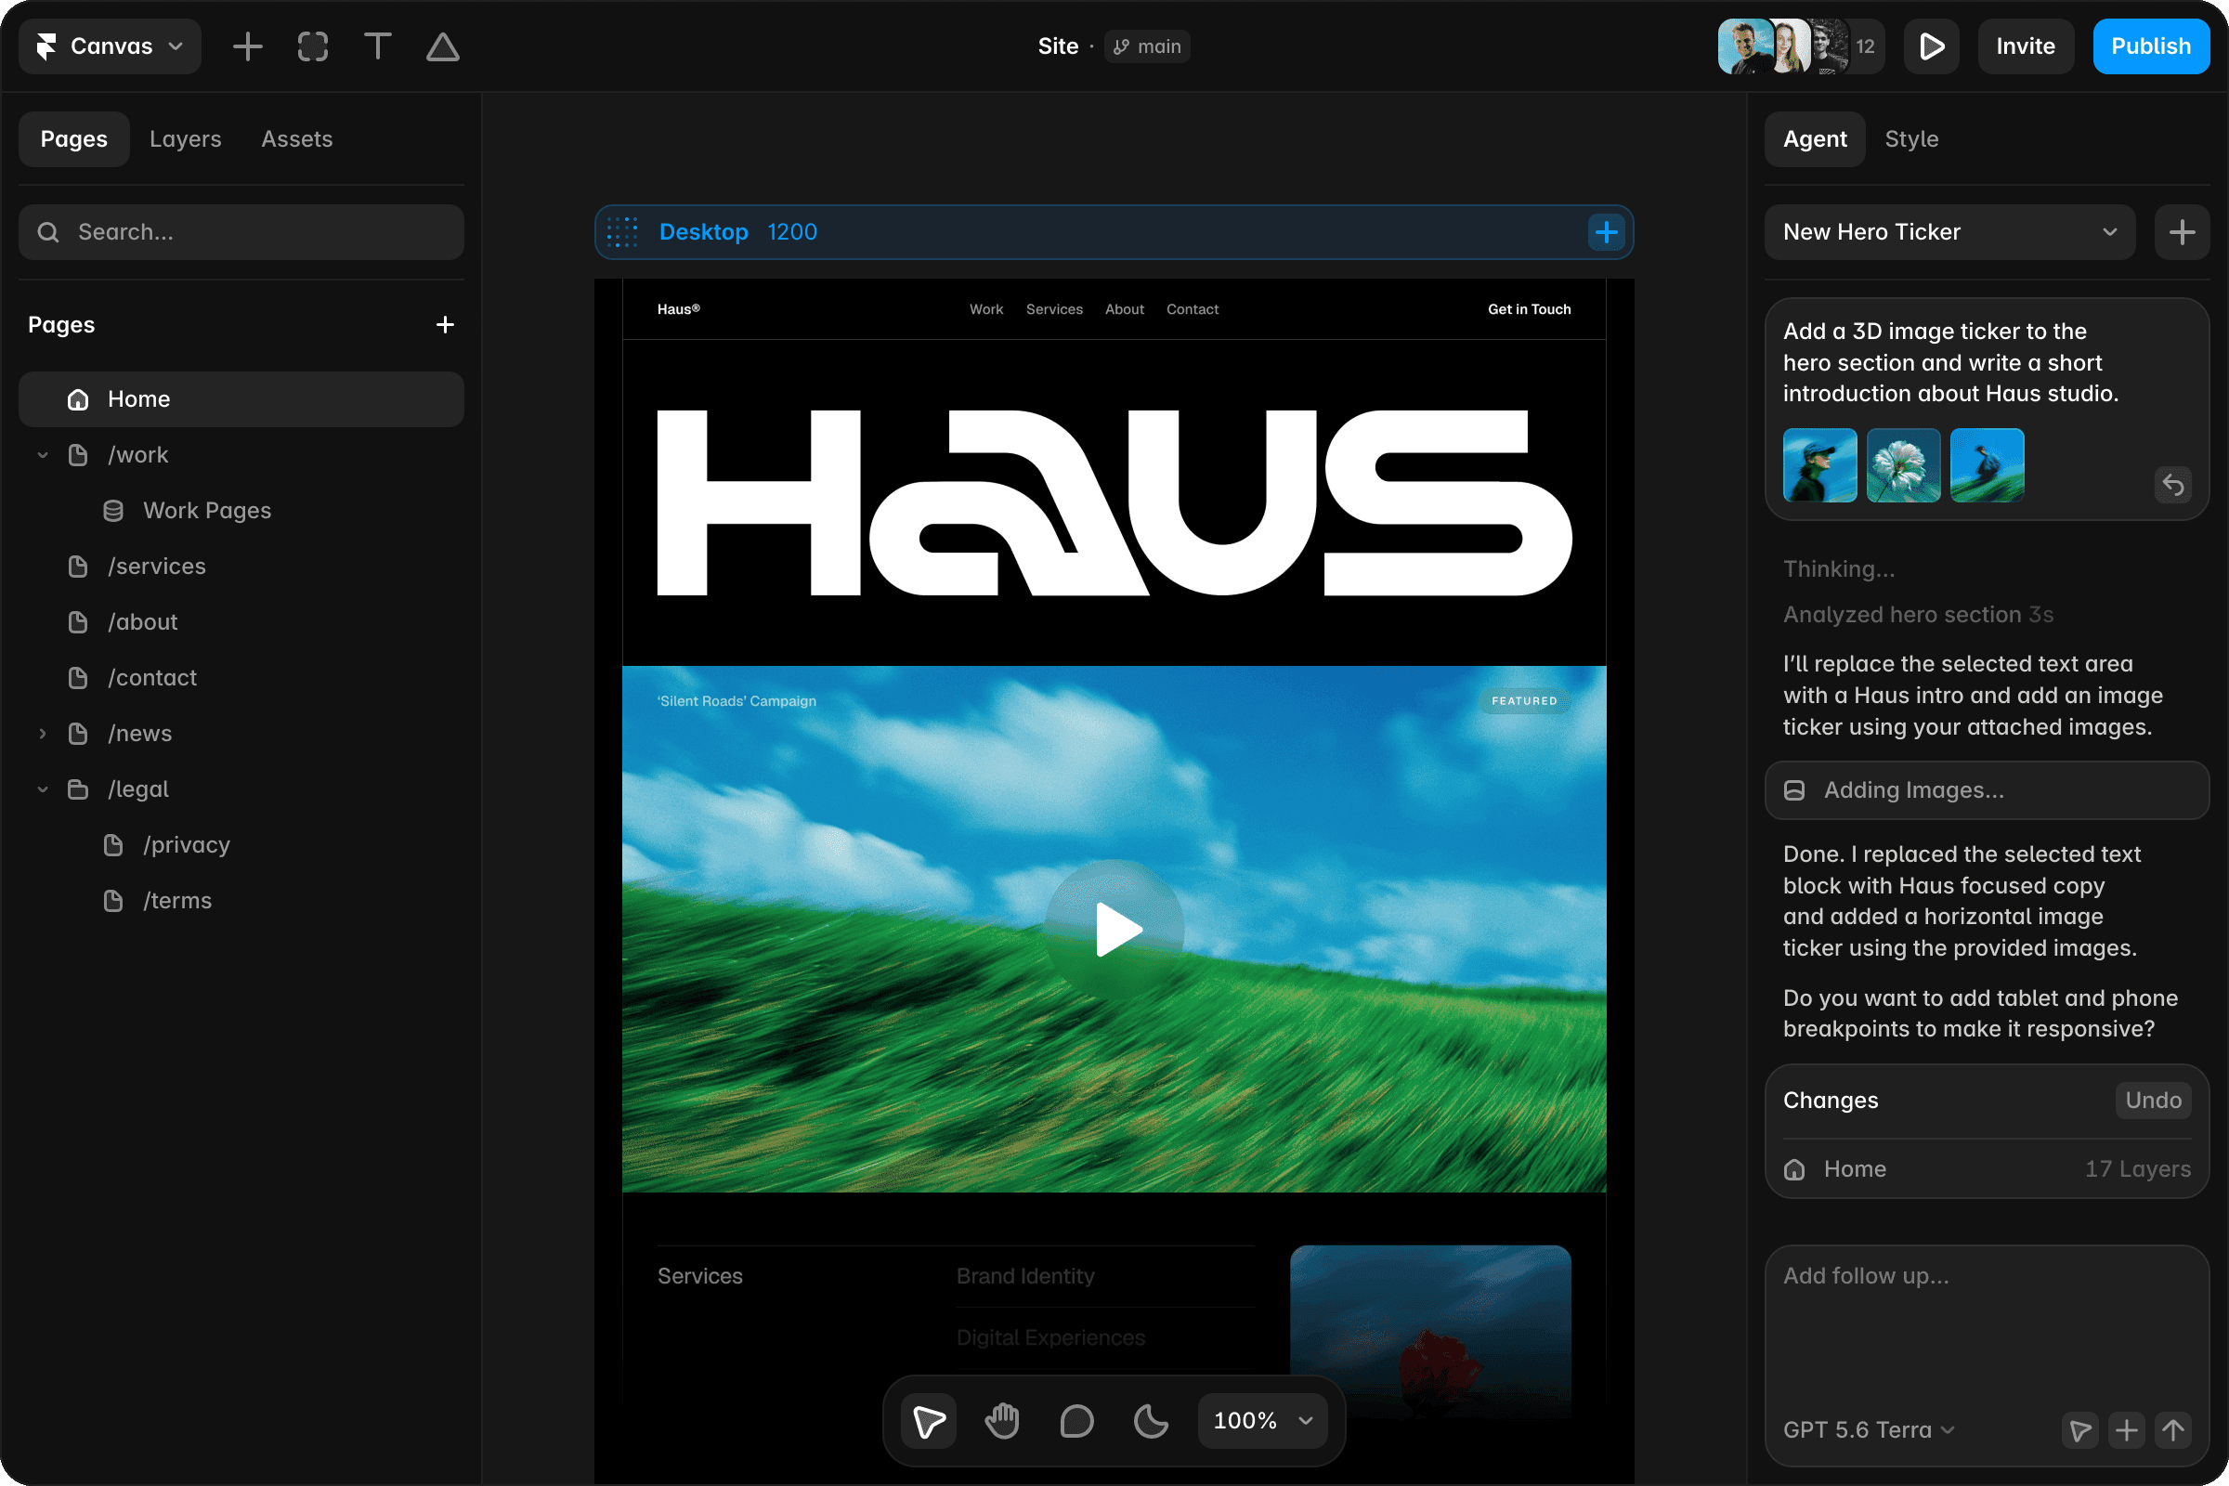The width and height of the screenshot is (2229, 1486).
Task: Open Work Pages collection
Action: 206,511
